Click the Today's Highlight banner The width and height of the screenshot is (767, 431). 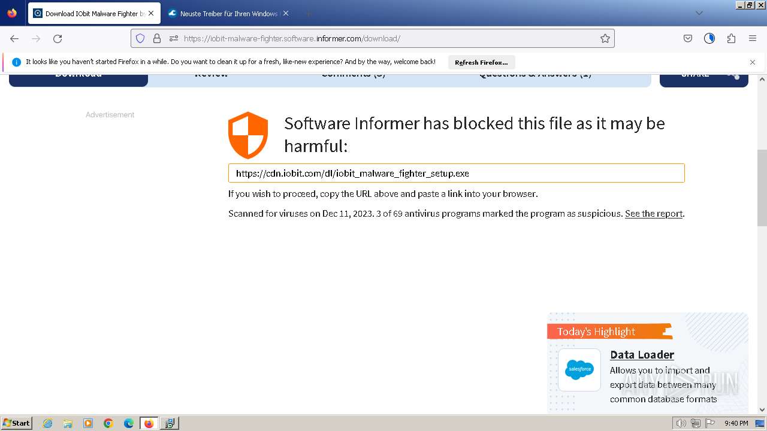click(609, 332)
